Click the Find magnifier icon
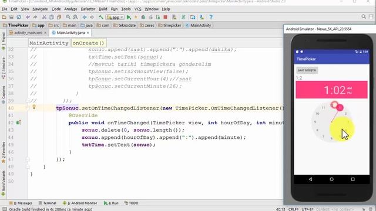376x211 pixels. coord(68,17)
